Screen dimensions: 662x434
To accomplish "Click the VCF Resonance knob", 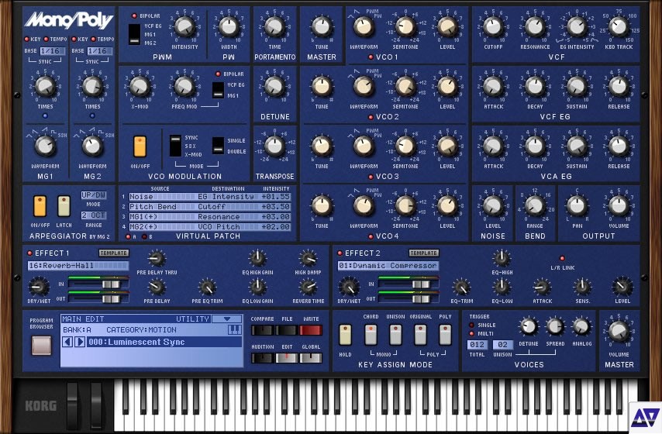I will (535, 26).
